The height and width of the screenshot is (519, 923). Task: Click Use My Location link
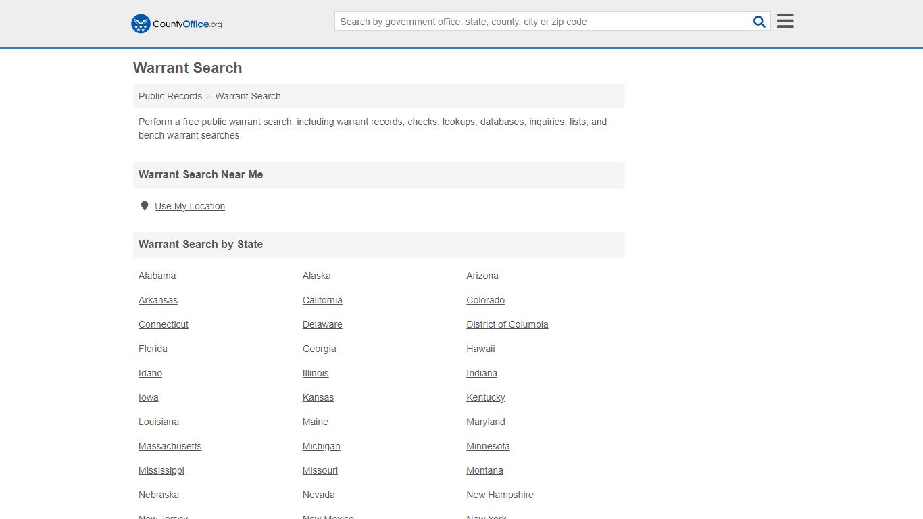point(190,206)
